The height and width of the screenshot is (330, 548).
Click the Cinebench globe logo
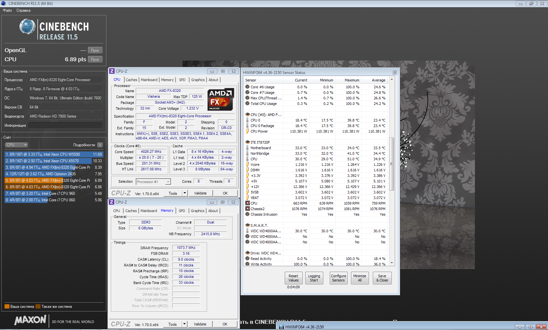click(27, 27)
